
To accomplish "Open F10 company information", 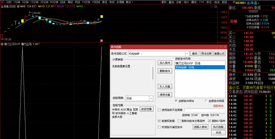I will 201,2.
